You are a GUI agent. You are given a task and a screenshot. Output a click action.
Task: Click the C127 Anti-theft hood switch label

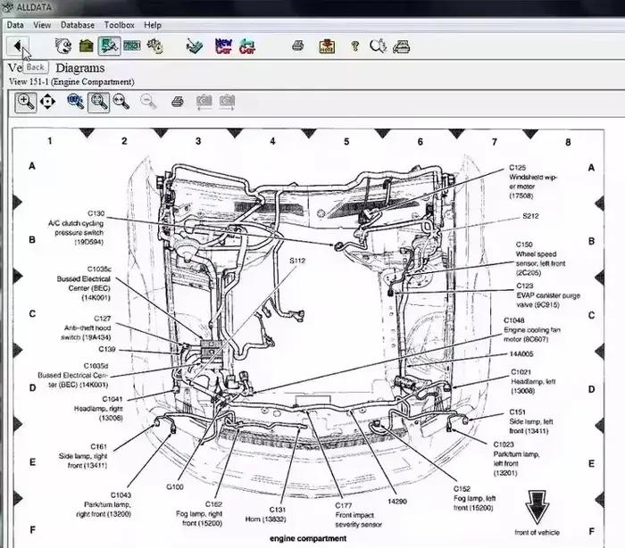pos(86,328)
